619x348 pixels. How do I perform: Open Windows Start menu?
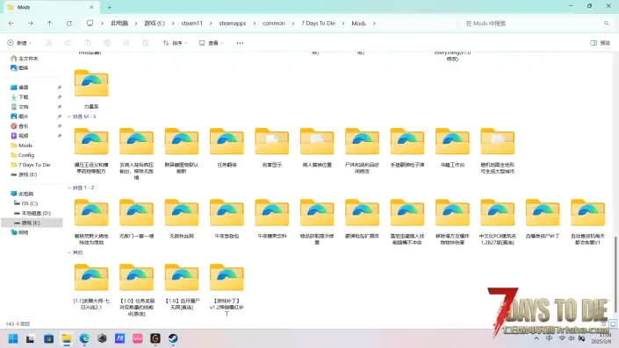tap(13, 338)
